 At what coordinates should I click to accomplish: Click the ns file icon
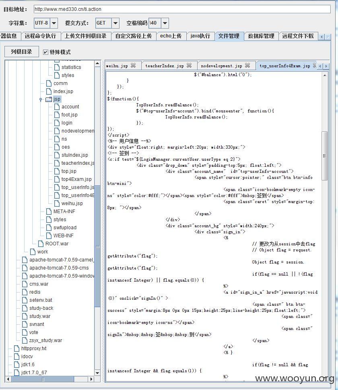point(57,139)
